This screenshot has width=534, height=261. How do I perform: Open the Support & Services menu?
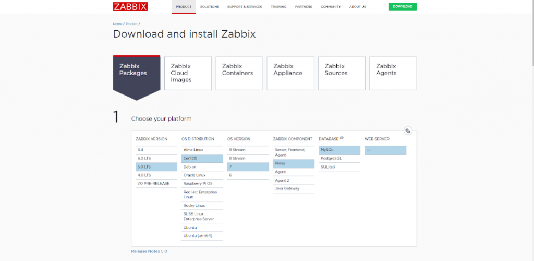coord(245,7)
